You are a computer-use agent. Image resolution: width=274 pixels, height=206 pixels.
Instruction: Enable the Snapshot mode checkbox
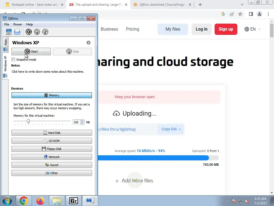(x=13, y=60)
